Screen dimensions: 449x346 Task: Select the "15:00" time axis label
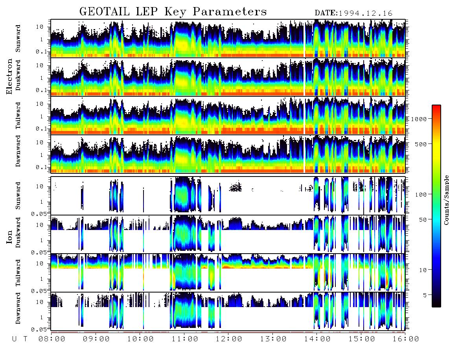pos(362,339)
